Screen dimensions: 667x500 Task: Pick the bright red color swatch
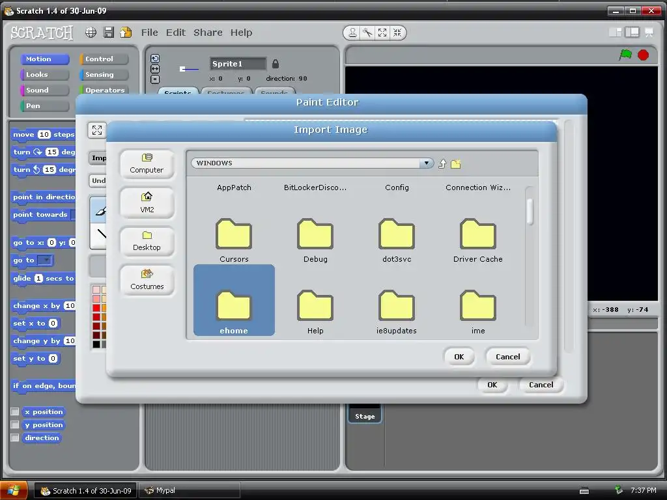click(x=96, y=308)
